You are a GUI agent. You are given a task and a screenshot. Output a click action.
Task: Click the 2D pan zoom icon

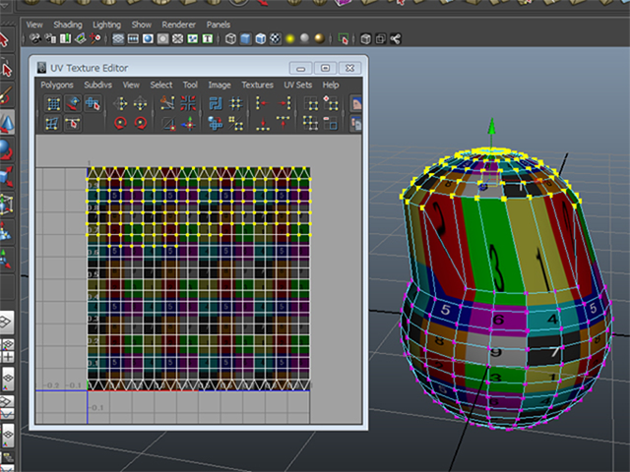pos(94,39)
